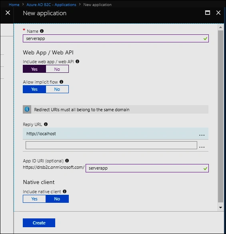The height and width of the screenshot is (234, 226).
Task: Open ellipsis menu for http://localhost reply URL
Action: [202, 135]
